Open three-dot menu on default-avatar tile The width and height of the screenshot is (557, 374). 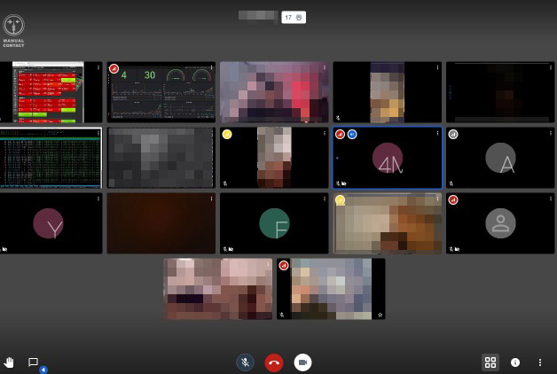click(550, 199)
